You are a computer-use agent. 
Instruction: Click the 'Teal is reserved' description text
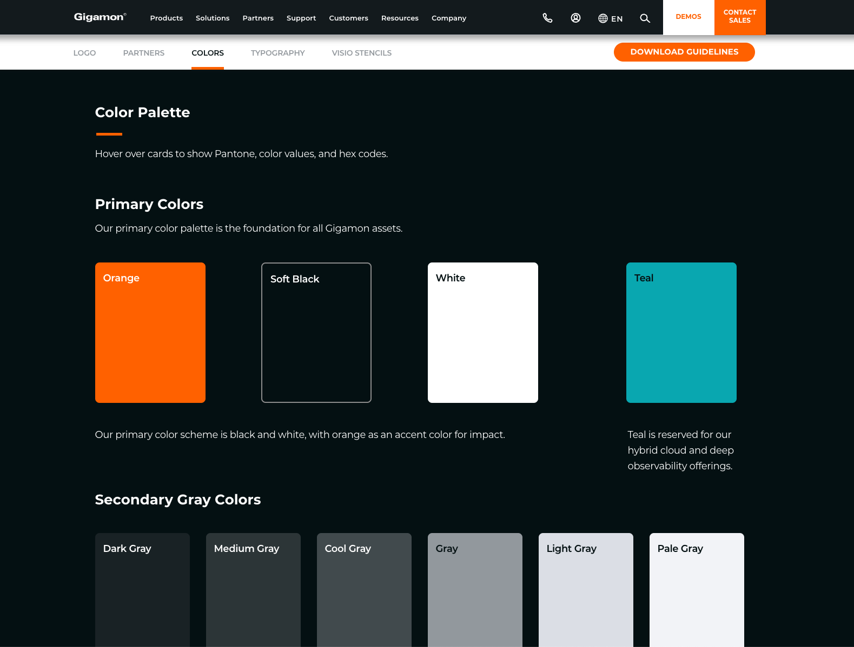point(680,450)
